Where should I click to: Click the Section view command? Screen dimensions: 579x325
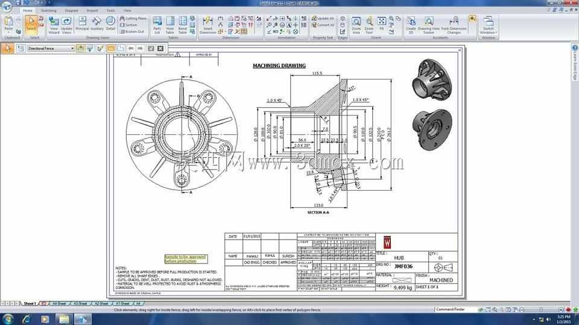click(129, 25)
